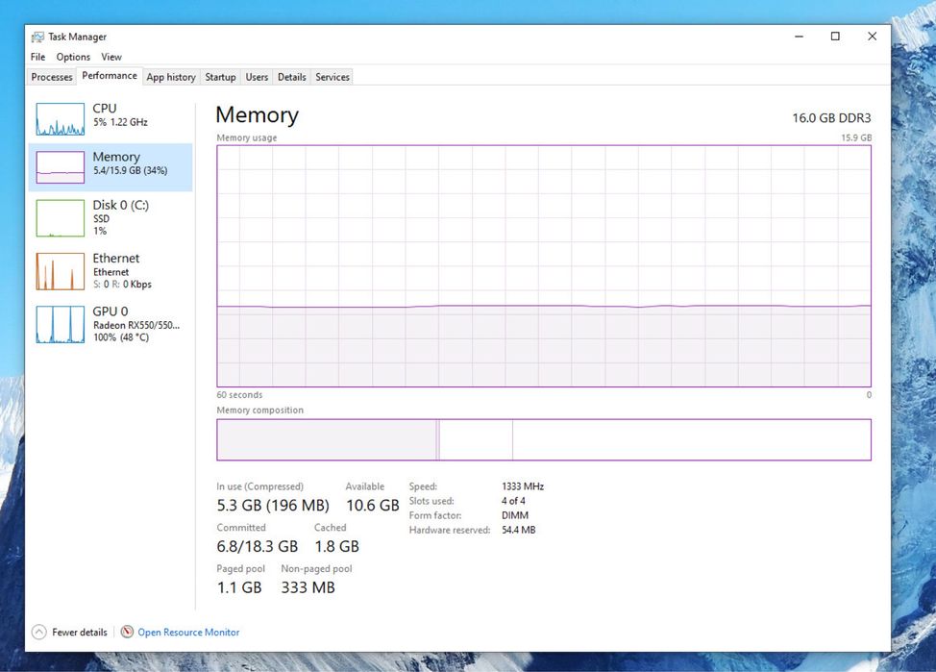Open the File menu
This screenshot has height=672, width=936.
[37, 57]
